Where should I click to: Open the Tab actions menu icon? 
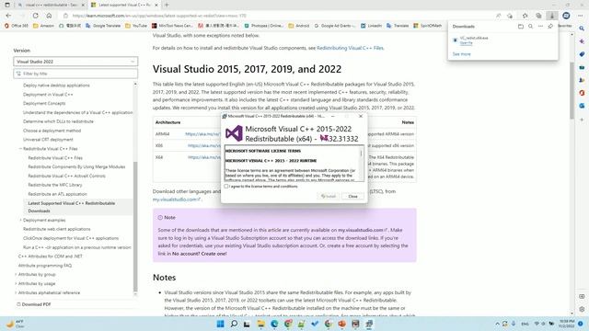tap(7, 5)
